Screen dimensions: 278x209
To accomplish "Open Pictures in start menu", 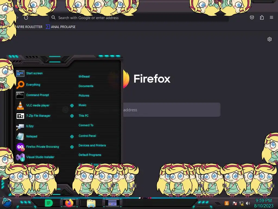I will 84,96.
